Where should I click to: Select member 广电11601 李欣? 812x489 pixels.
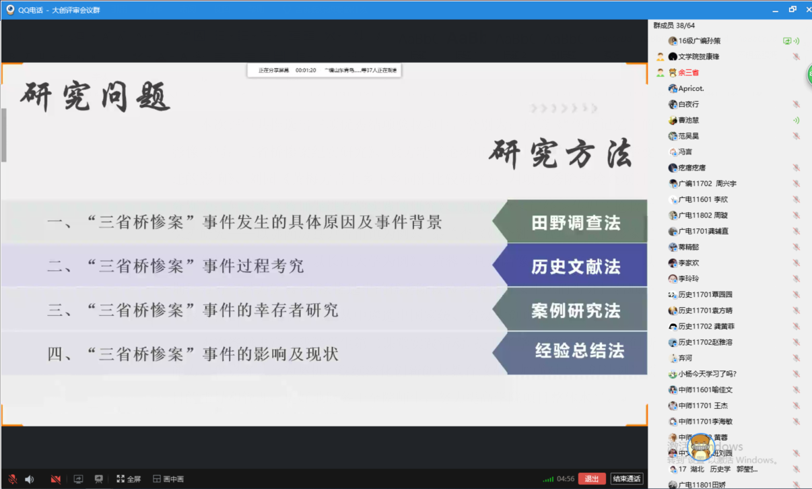pos(702,199)
